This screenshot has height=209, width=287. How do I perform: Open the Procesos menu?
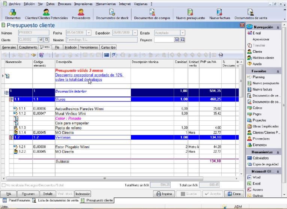[65, 3]
